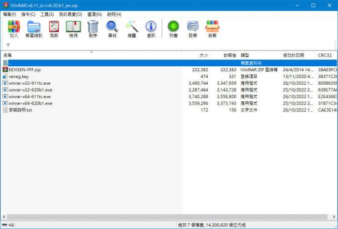The image size is (338, 229).
Task: Go up one folder with arrow icon
Action: point(8,45)
